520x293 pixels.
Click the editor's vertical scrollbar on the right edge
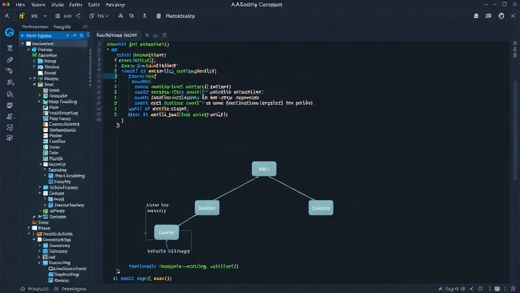point(515,130)
